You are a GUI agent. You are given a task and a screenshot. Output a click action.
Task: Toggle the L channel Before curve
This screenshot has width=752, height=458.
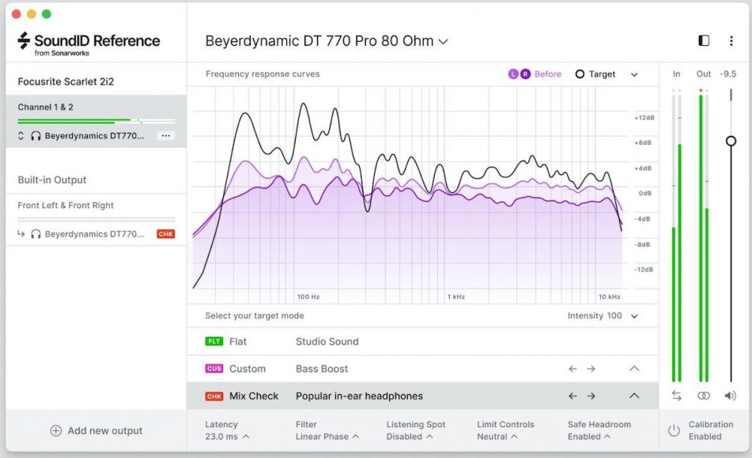click(x=513, y=74)
